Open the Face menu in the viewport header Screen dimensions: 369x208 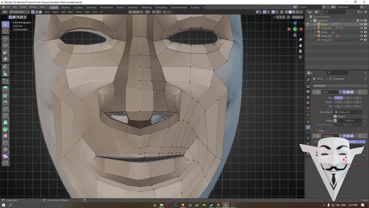tap(95, 12)
